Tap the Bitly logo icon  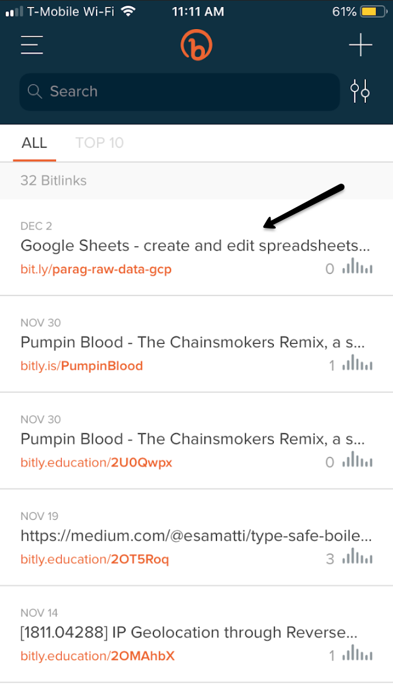pos(196,45)
